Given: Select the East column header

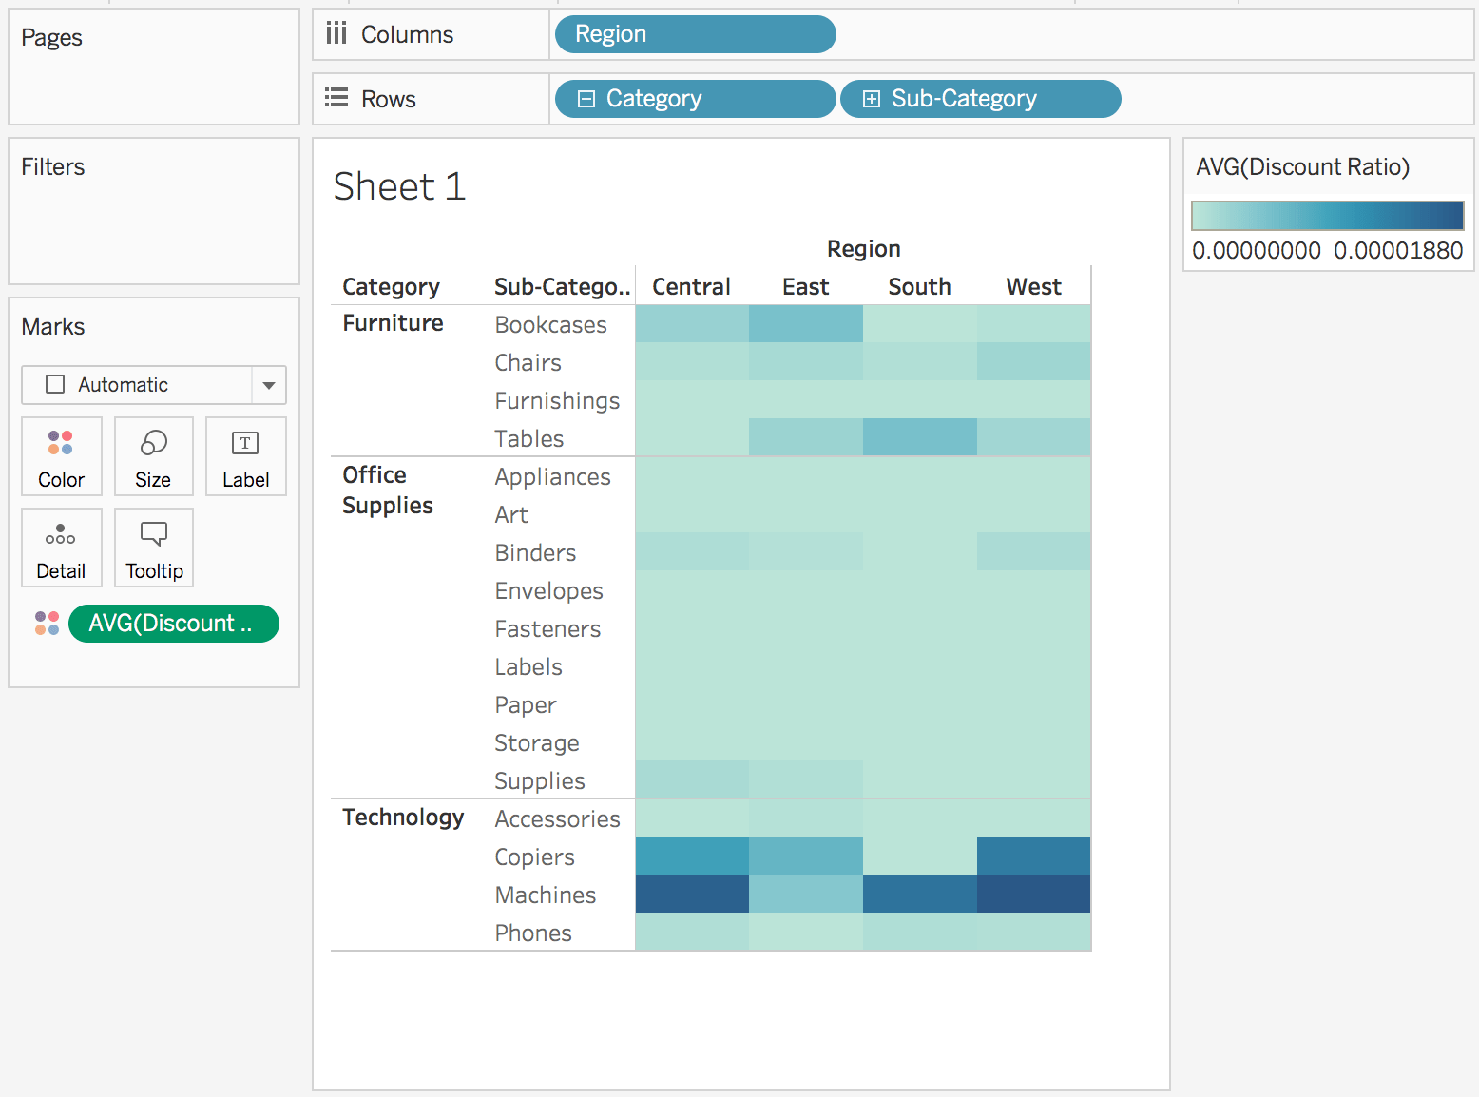Looking at the screenshot, I should click(805, 286).
